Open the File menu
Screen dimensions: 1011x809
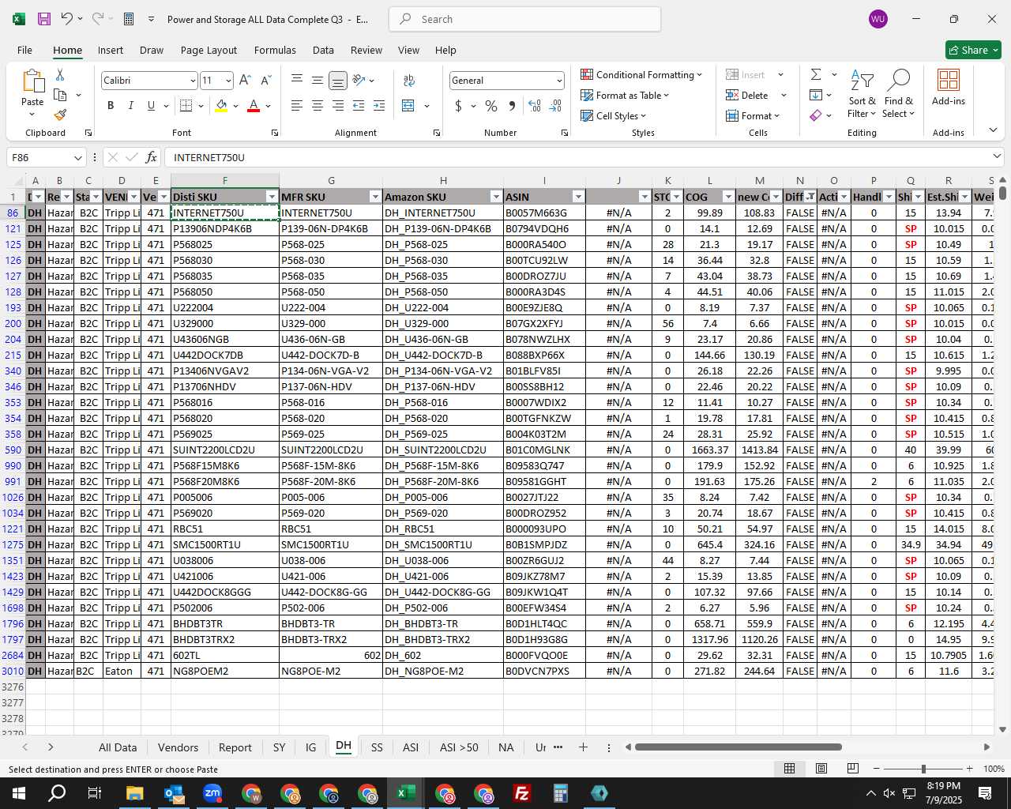point(24,50)
